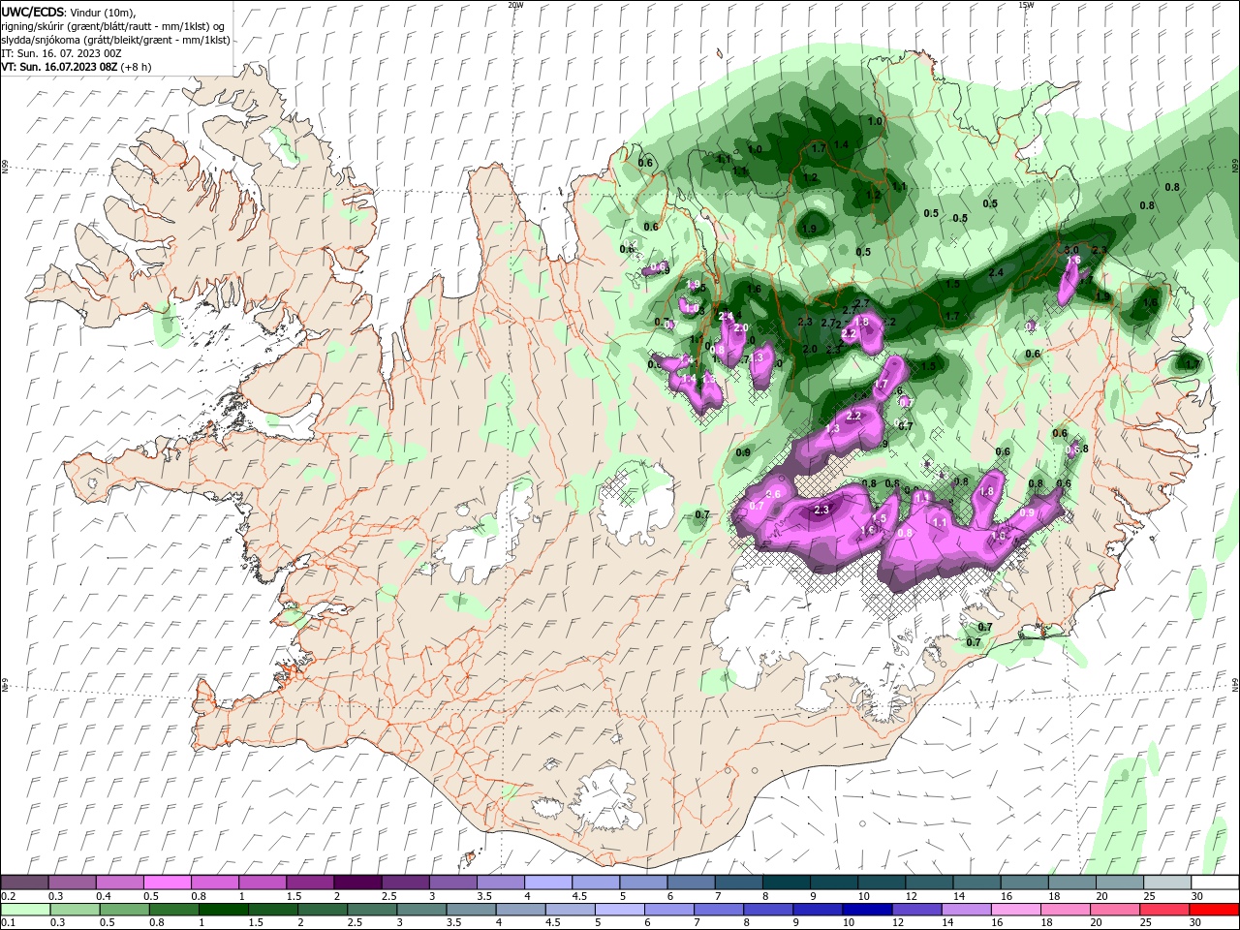Click the white final swatch in snow legend row

click(1213, 883)
